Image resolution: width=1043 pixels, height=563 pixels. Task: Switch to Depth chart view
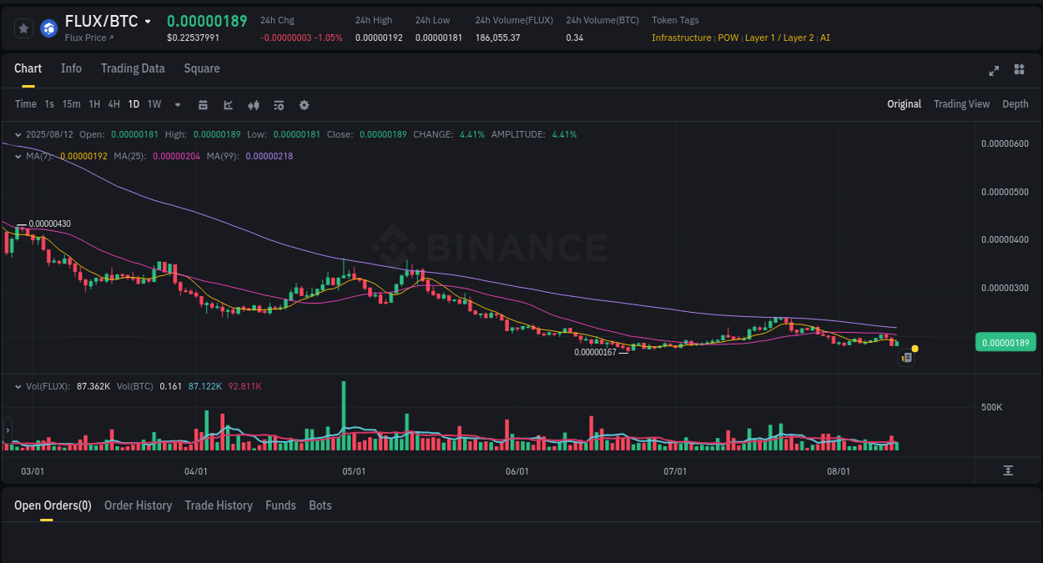click(1015, 104)
